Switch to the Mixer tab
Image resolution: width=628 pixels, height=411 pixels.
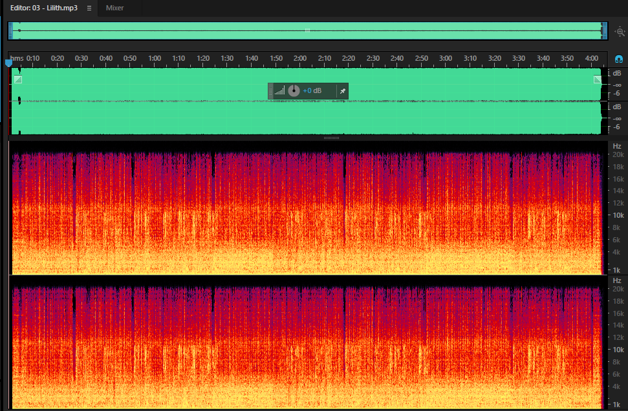click(114, 8)
